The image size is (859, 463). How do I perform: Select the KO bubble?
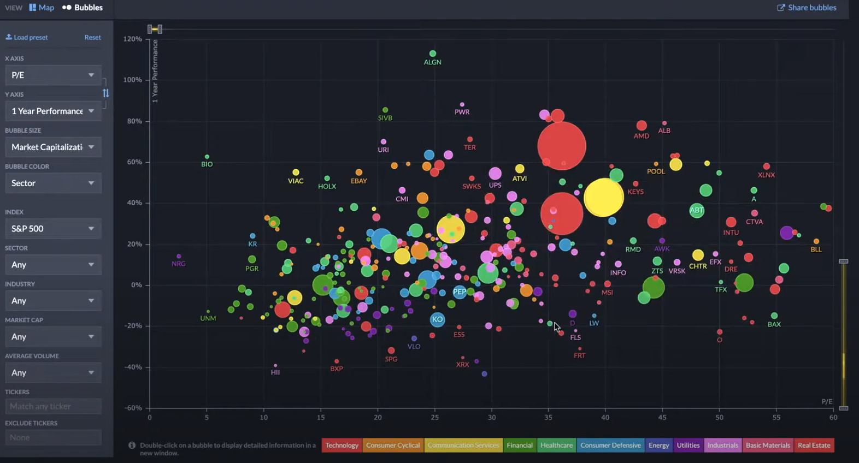[x=437, y=319]
